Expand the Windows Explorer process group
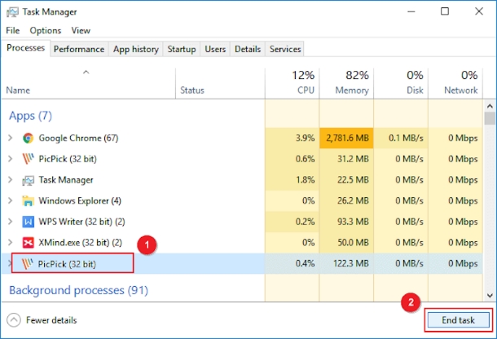 (10, 200)
